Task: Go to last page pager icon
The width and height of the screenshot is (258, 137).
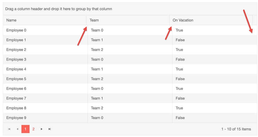Action: click(x=50, y=129)
